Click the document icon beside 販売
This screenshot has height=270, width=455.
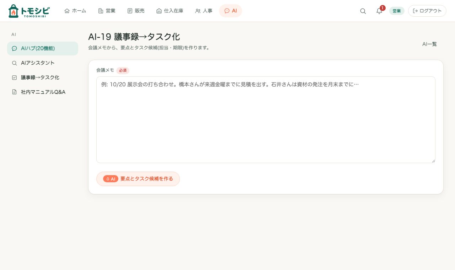pos(130,11)
